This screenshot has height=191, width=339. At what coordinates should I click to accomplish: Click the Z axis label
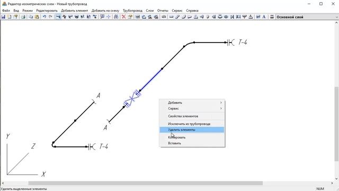click(x=33, y=146)
